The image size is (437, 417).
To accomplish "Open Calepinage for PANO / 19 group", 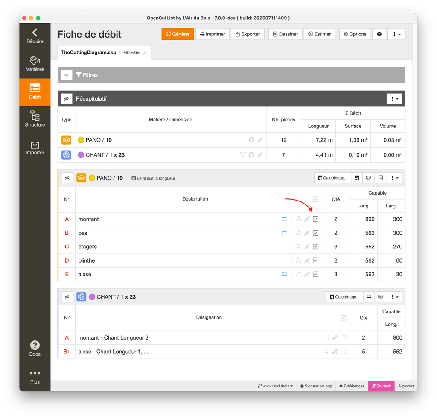I will [332, 178].
